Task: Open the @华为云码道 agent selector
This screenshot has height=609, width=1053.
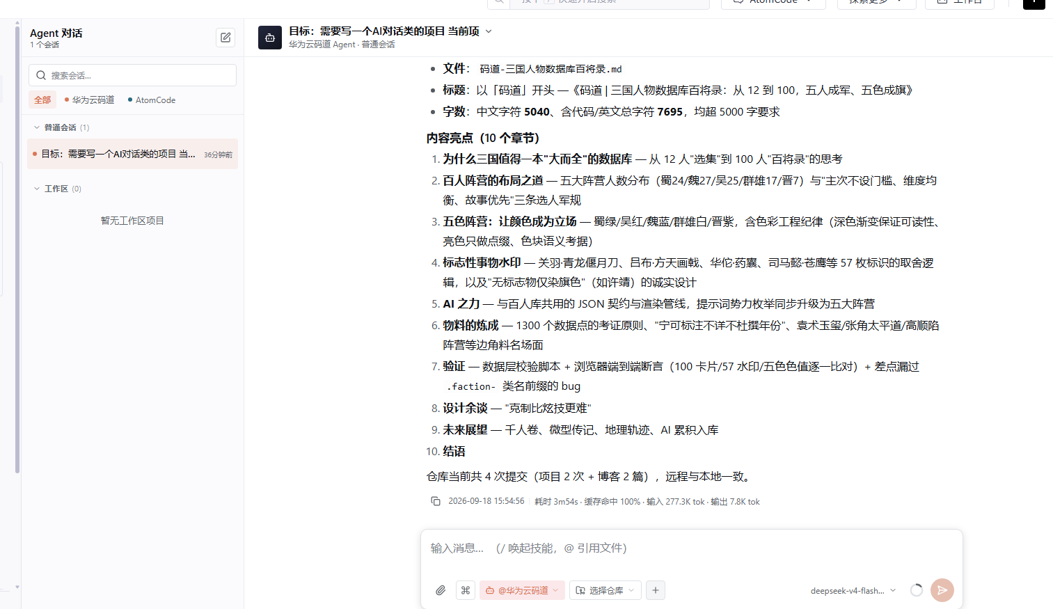Action: coord(522,590)
